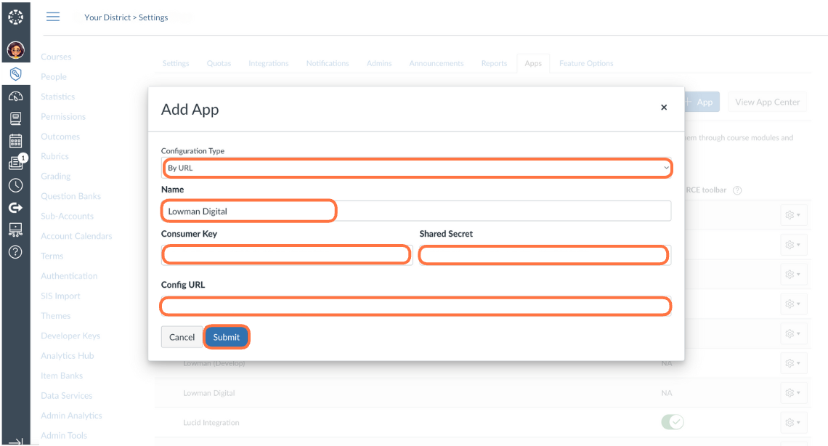Switch to the Settings tab
Image resolution: width=828 pixels, height=446 pixels.
[x=176, y=63]
